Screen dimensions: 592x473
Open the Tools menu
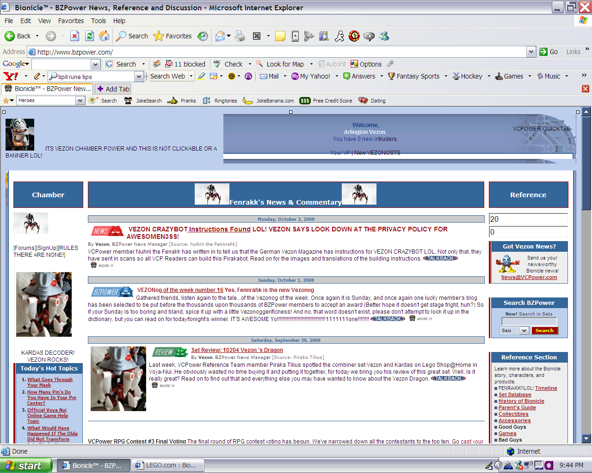pyautogui.click(x=98, y=21)
